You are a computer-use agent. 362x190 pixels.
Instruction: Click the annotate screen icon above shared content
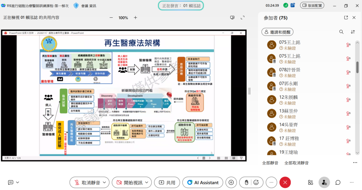[232, 18]
